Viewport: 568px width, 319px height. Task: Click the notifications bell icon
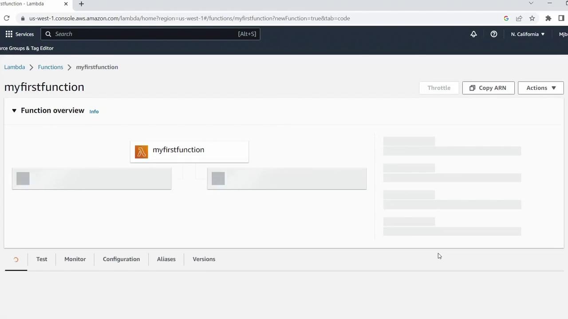point(473,34)
